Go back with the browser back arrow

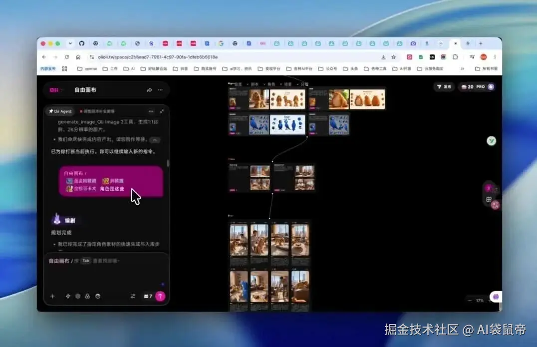pyautogui.click(x=44, y=57)
